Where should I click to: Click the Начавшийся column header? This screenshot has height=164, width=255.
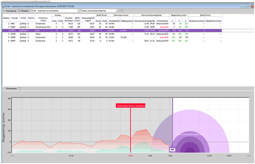coord(114,21)
